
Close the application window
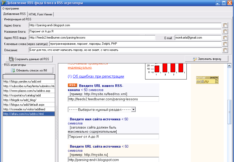pos(230,3)
